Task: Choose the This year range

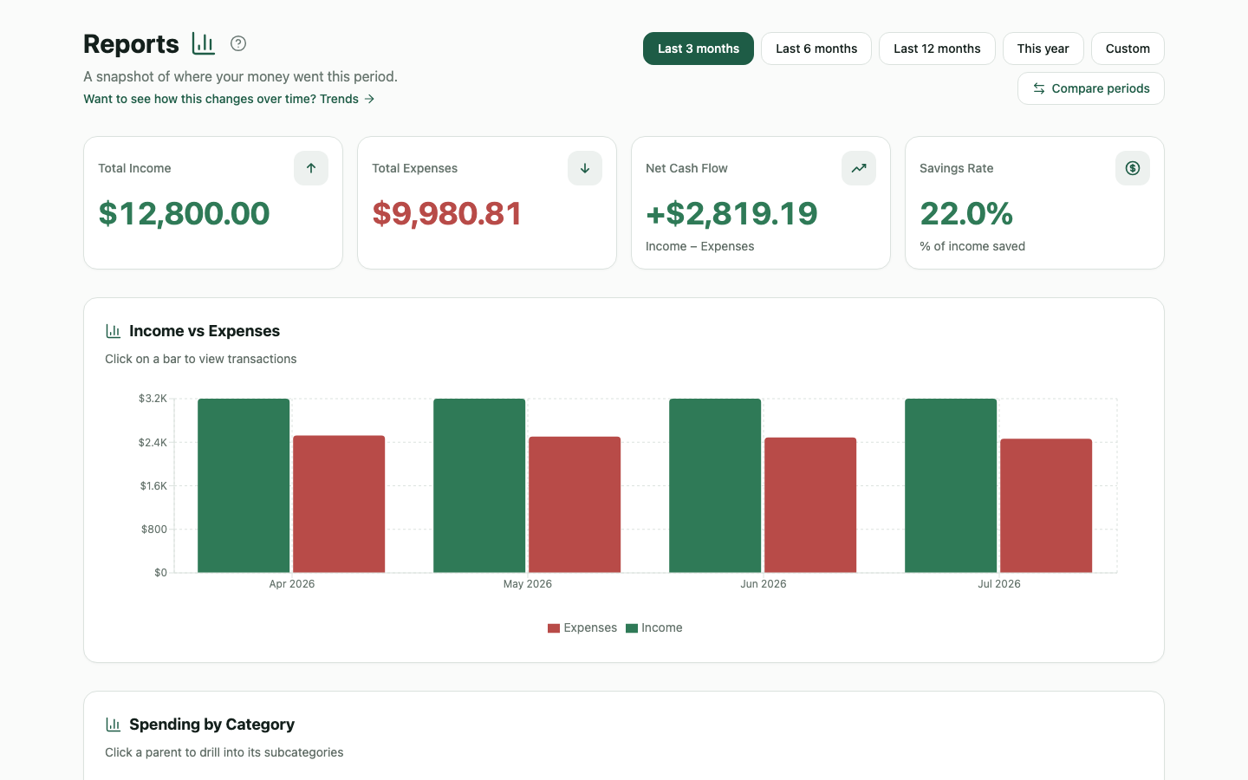Action: coord(1043,49)
